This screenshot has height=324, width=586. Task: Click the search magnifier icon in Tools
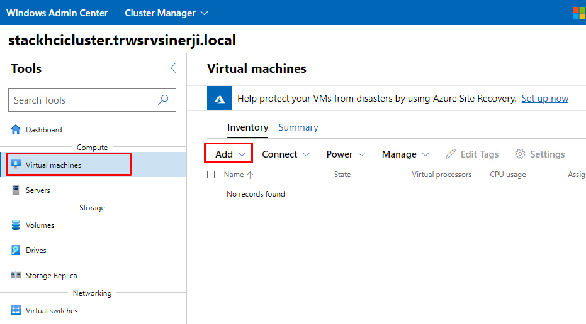click(163, 100)
